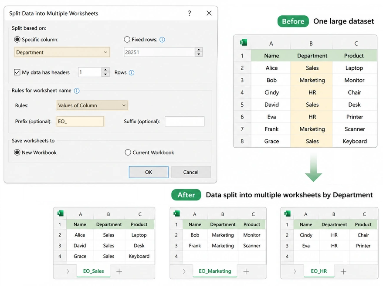Click the Grace cell in EO_Sales sheet
Screen dimensions: 383x288
[80, 256]
